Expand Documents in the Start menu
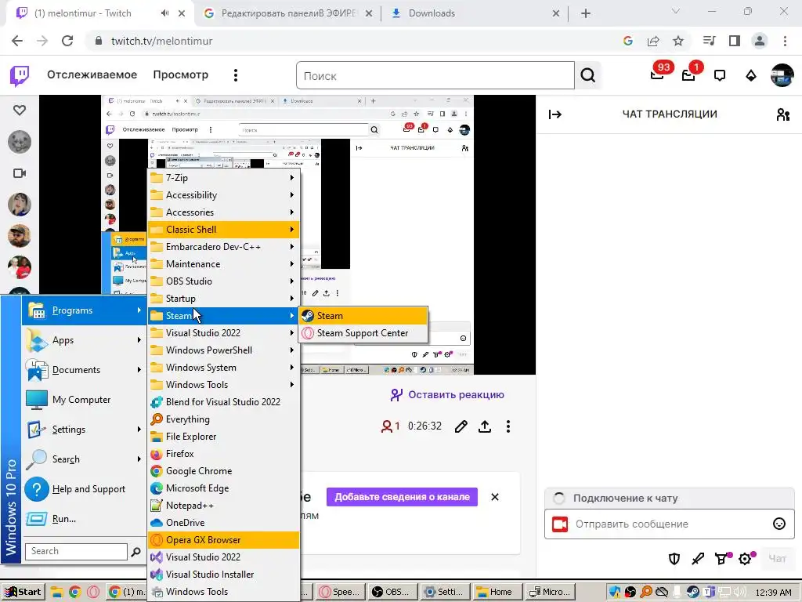 (84, 370)
